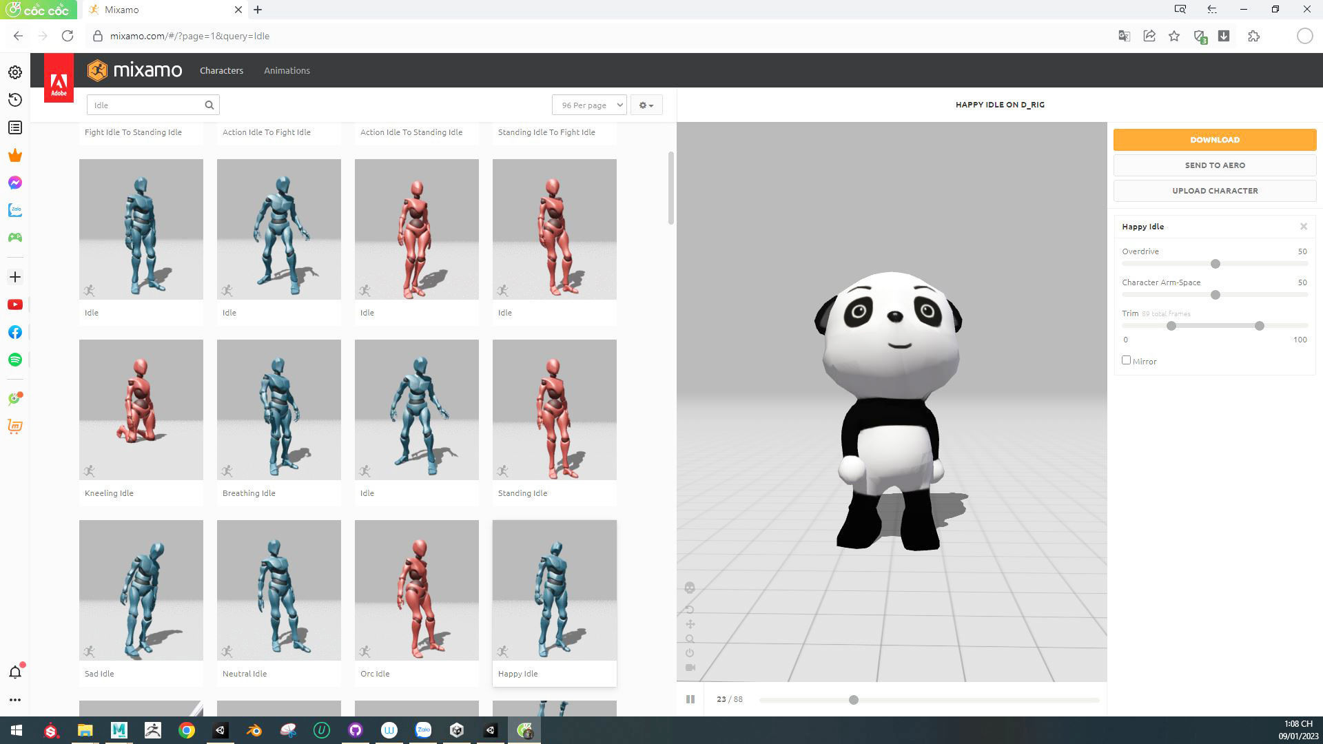Viewport: 1323px width, 744px height.
Task: Click the DOWNLOAD button
Action: point(1215,139)
